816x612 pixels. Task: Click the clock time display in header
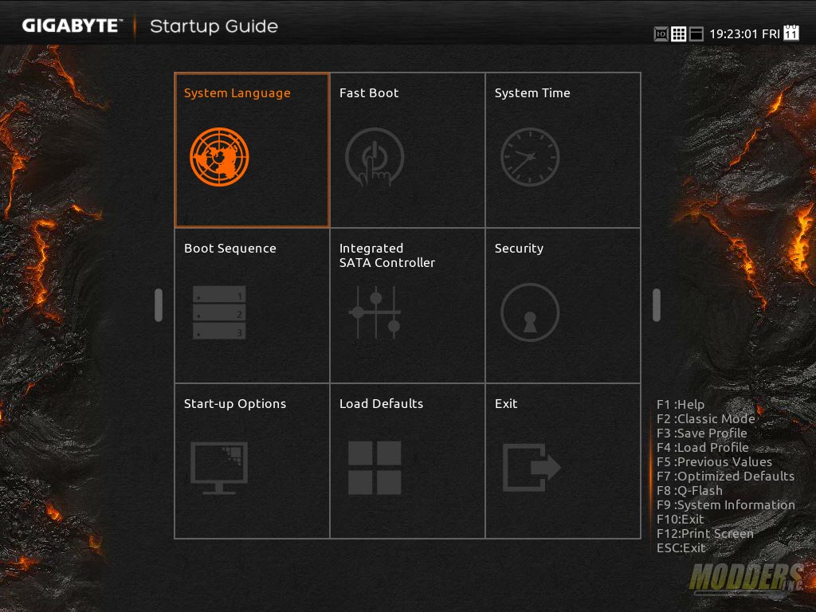tap(732, 34)
